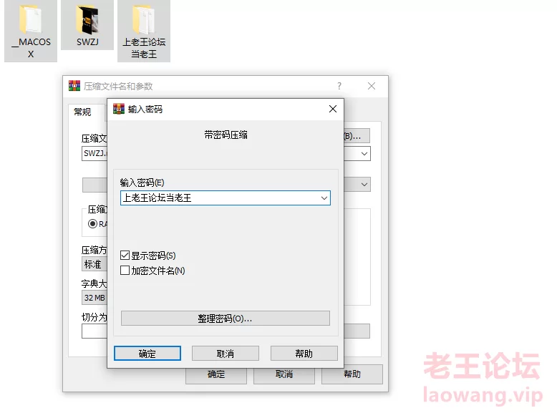Enable the 加密文件名(N) checkbox
Image resolution: width=557 pixels, height=413 pixels.
(125, 271)
